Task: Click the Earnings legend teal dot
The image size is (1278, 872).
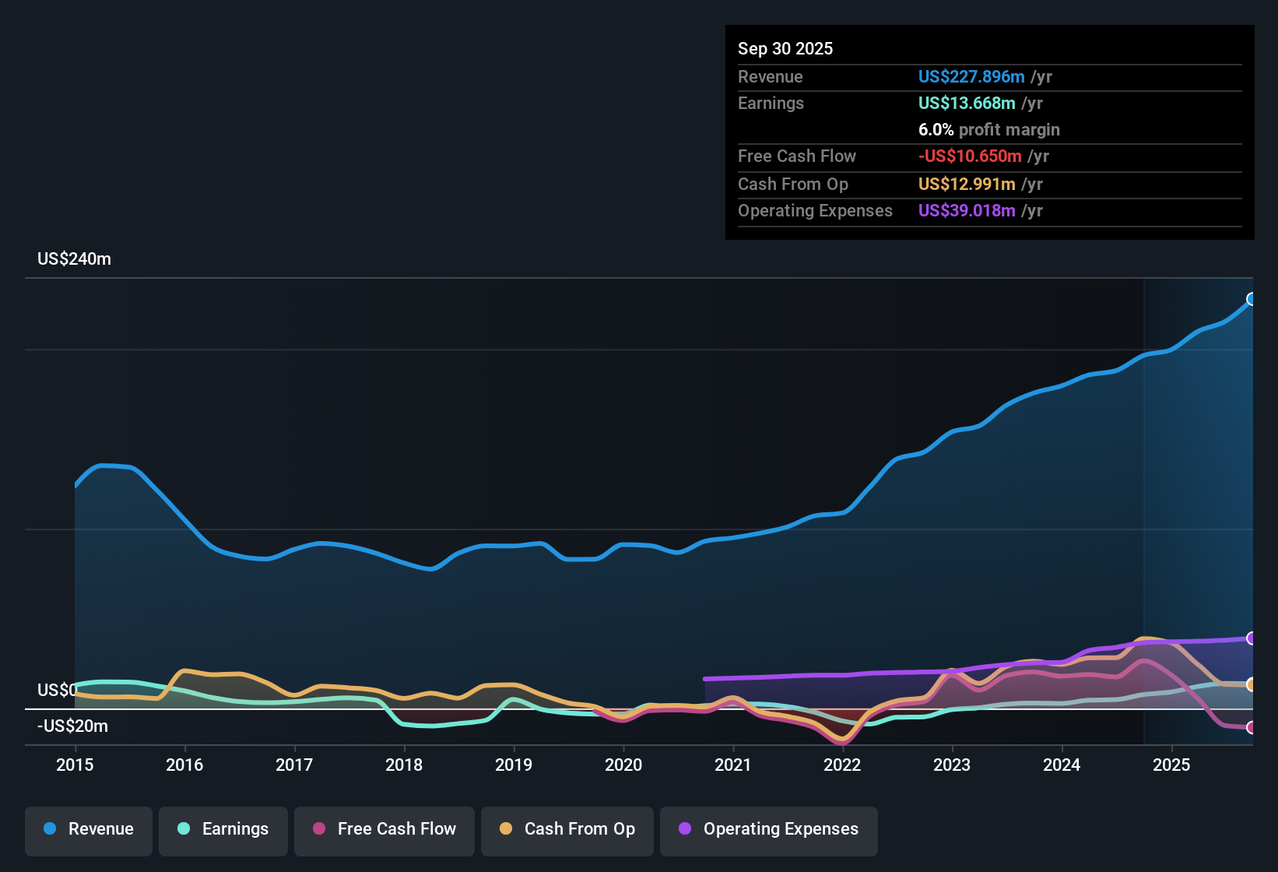Action: [x=184, y=829]
